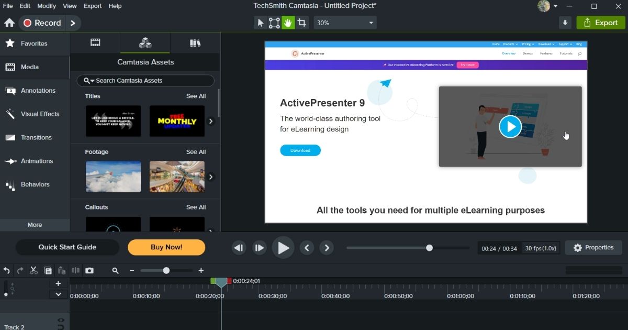
Task: Toggle the Pan hand tool off
Action: click(x=288, y=23)
